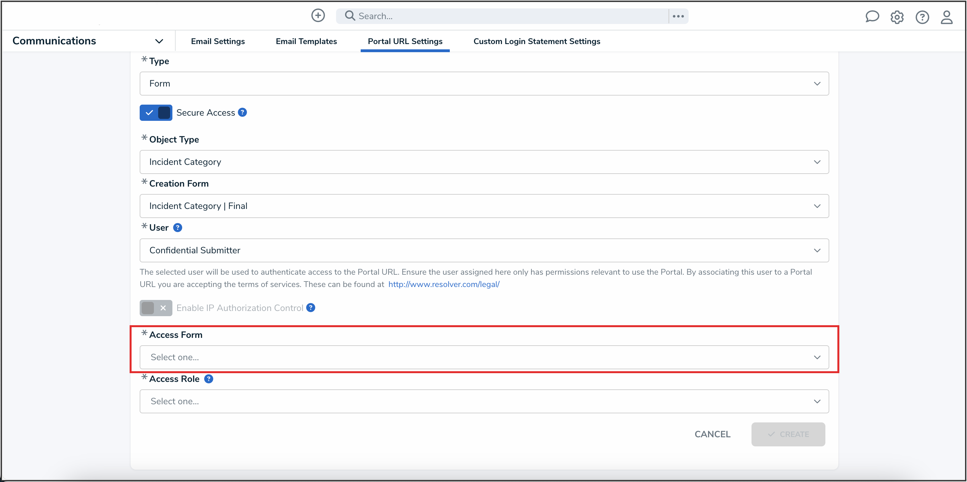
Task: Click the Access Role help icon
Action: point(208,379)
